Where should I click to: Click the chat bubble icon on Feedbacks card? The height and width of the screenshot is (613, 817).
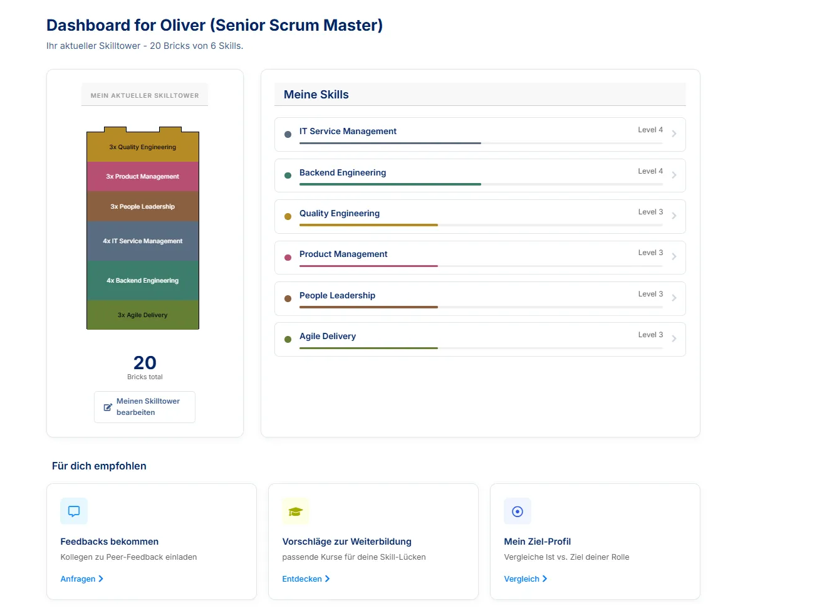pos(74,511)
